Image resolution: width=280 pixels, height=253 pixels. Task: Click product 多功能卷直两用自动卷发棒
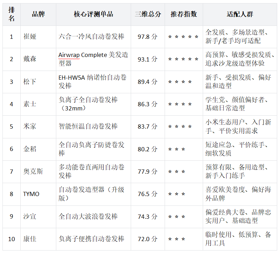coord(93,172)
